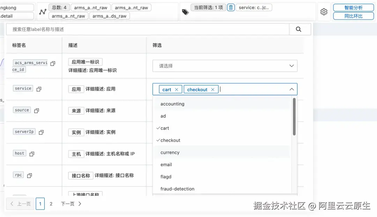Image resolution: width=377 pixels, height=217 pixels.
Task: Deselect the cart option in service dropdown
Action: pyautogui.click(x=177, y=89)
